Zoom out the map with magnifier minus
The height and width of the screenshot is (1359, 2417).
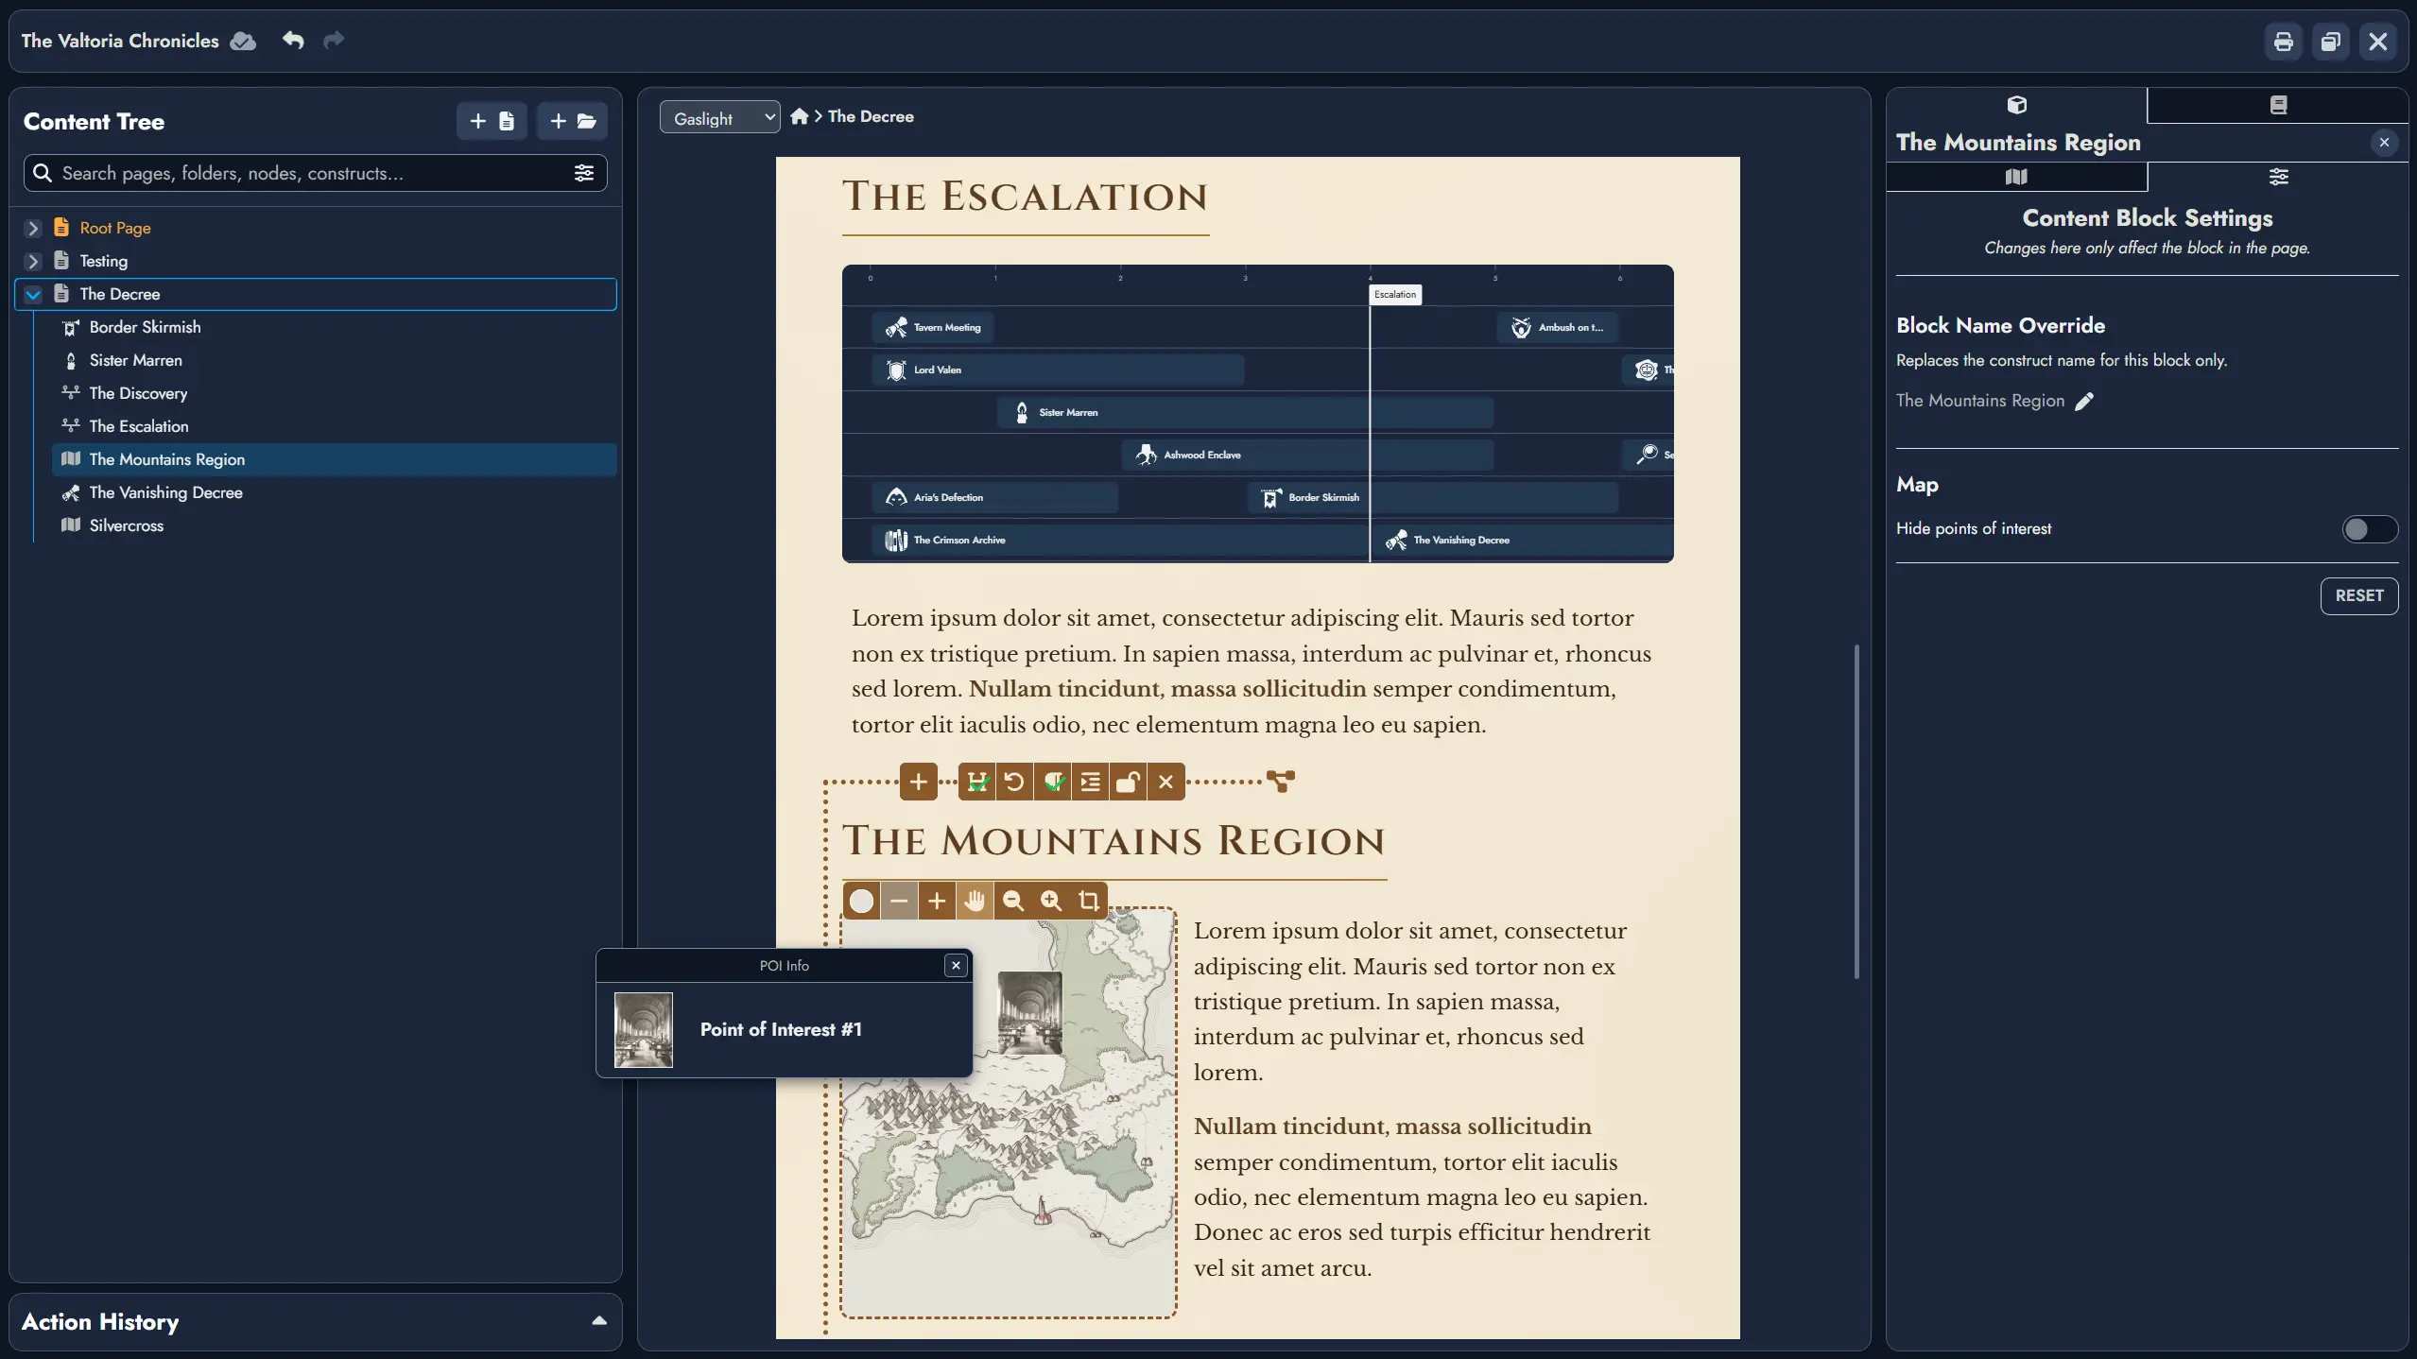click(x=1012, y=901)
